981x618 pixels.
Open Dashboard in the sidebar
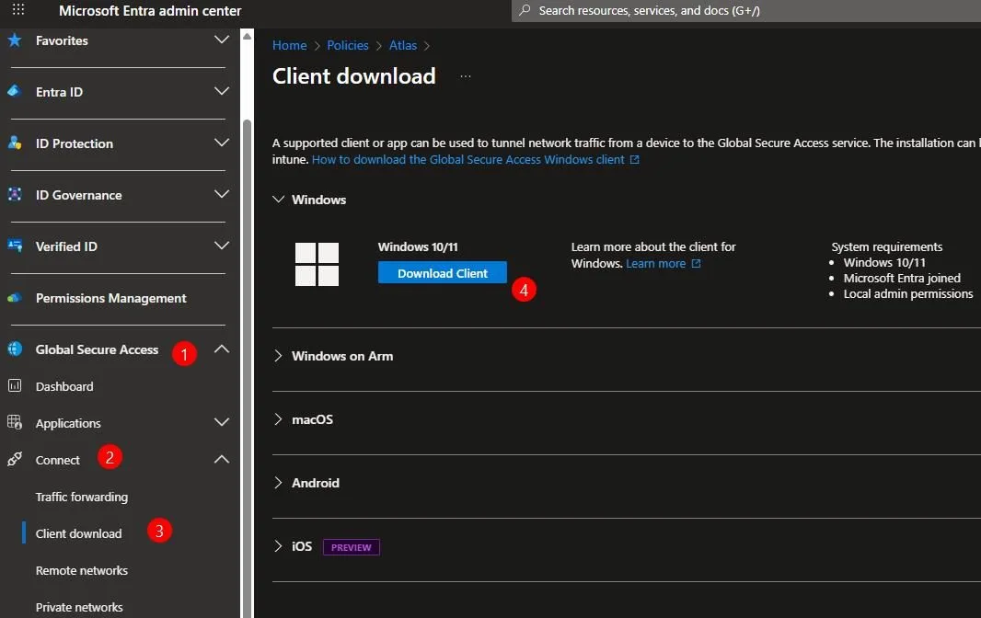point(64,386)
